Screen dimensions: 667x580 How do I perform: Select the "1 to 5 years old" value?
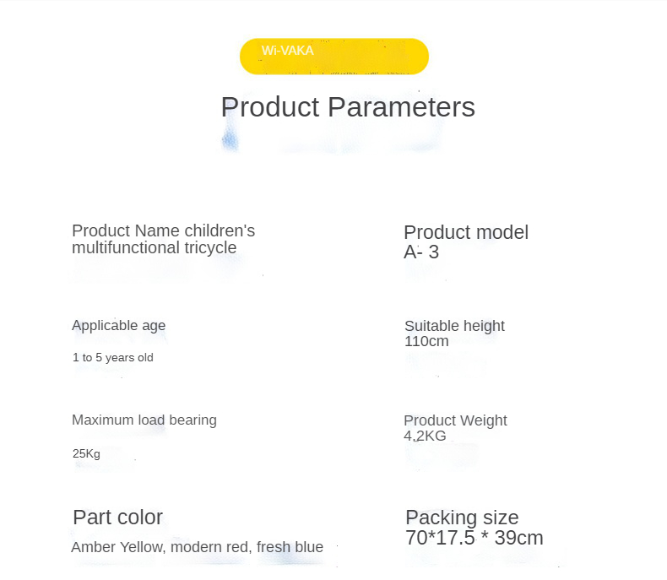coord(113,357)
